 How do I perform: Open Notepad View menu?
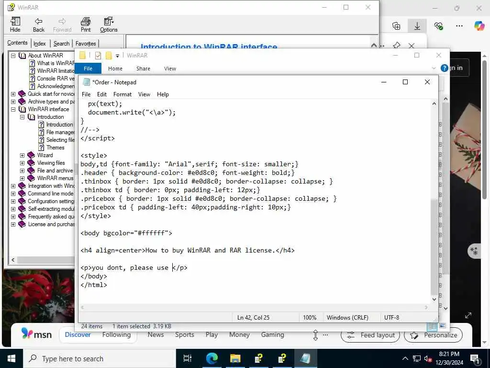144,94
